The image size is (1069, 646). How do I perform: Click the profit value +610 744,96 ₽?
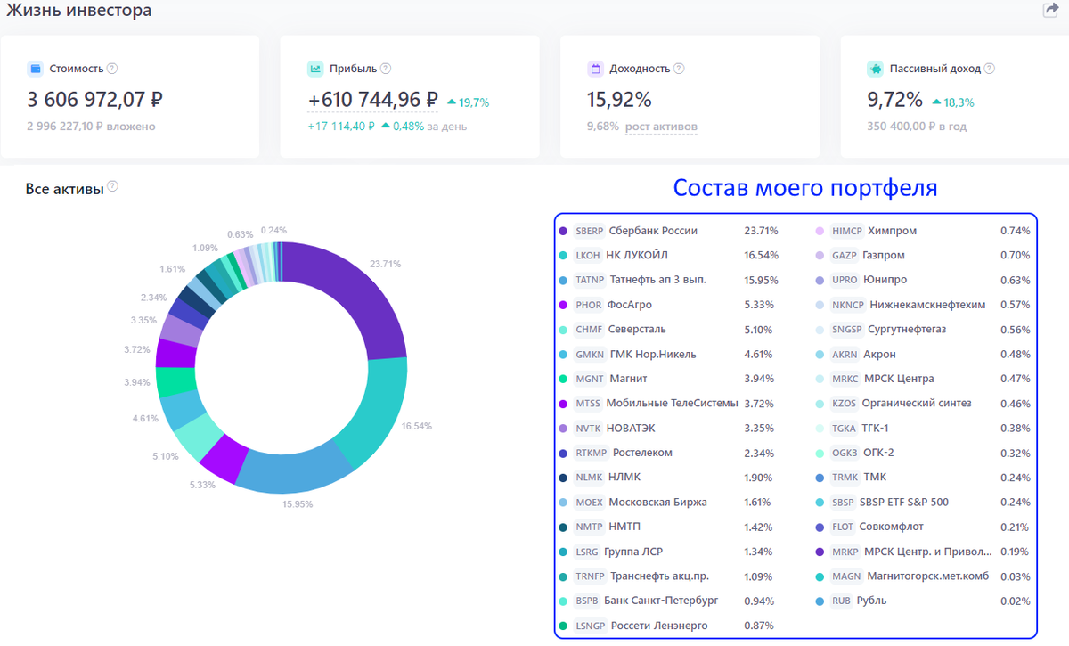373,101
